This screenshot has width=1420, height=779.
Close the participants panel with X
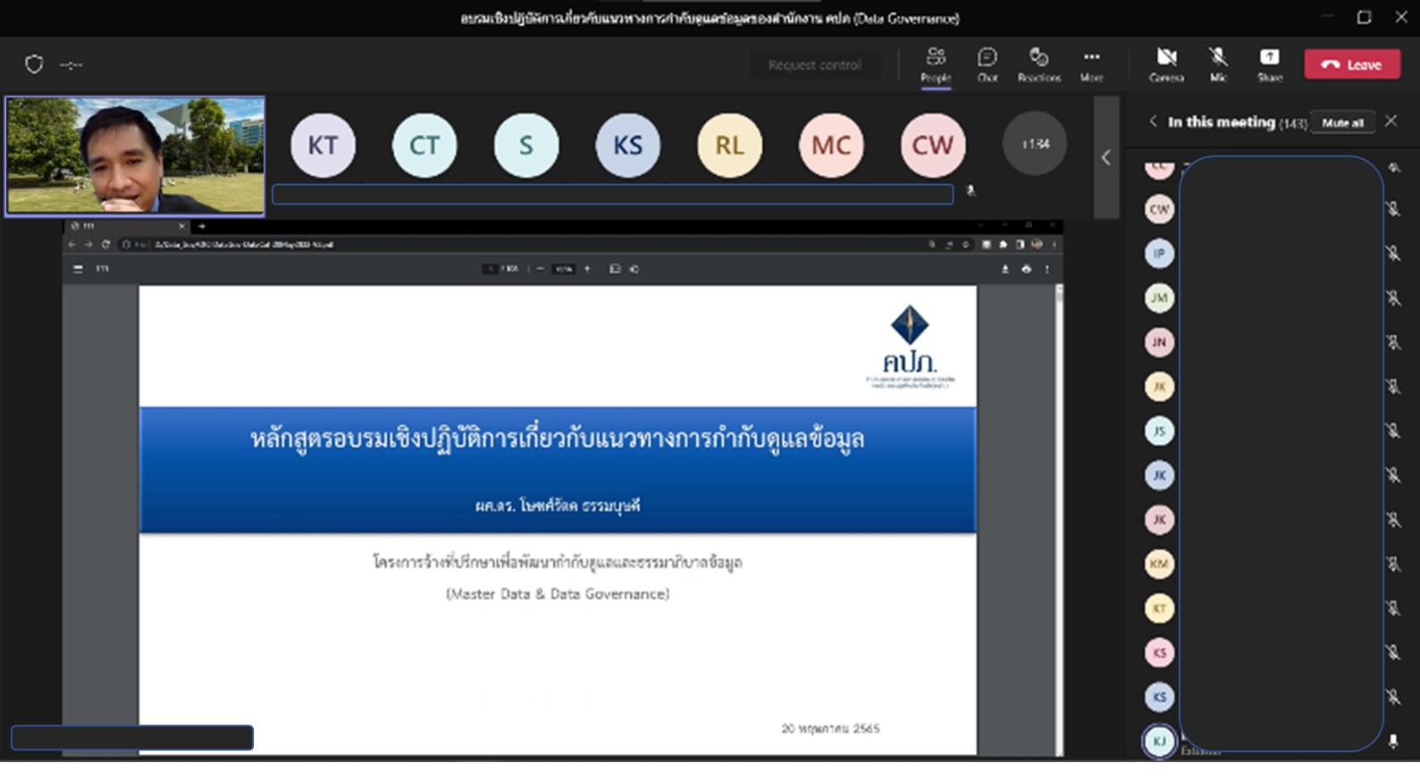pyautogui.click(x=1391, y=121)
